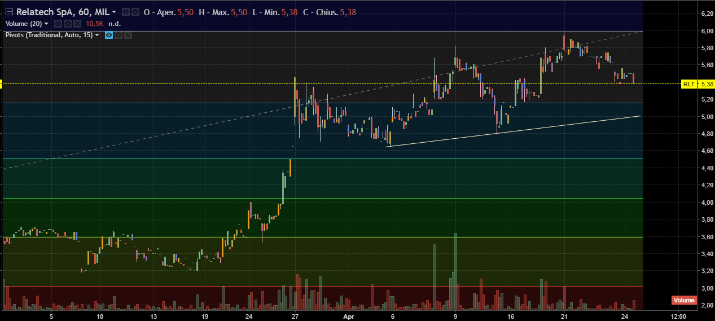Select the solid white ascending trendline

coord(513,131)
